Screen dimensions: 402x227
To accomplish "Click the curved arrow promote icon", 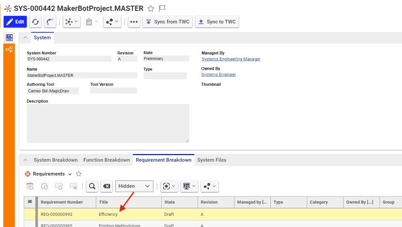I will pyautogui.click(x=50, y=22).
